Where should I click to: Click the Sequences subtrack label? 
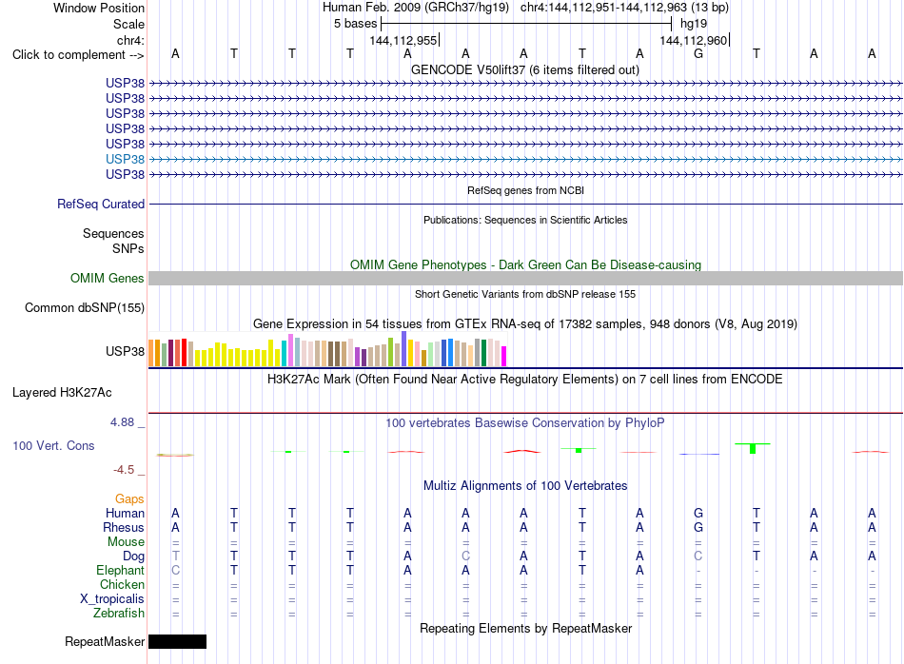pyautogui.click(x=113, y=233)
